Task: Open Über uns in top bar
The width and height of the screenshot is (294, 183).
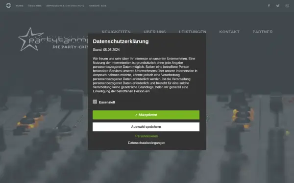Action: click(35, 6)
